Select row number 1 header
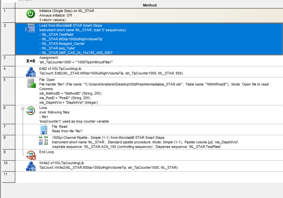 click(9, 15)
